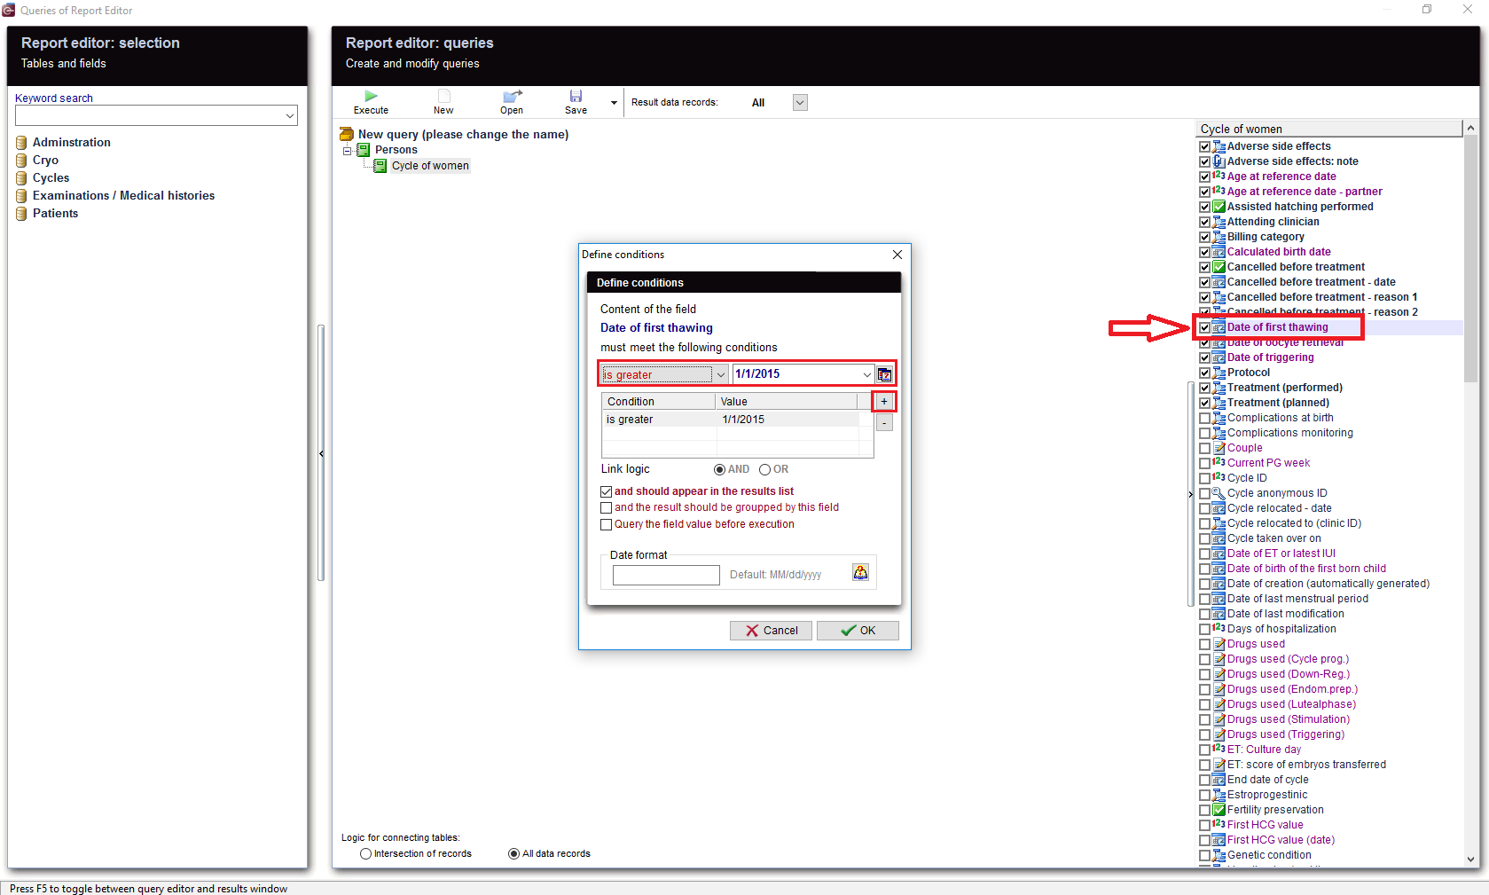
Task: Open the date value 1/1/2015 dropdown
Action: pyautogui.click(x=866, y=374)
